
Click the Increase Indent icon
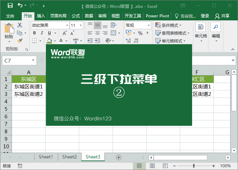point(98,40)
